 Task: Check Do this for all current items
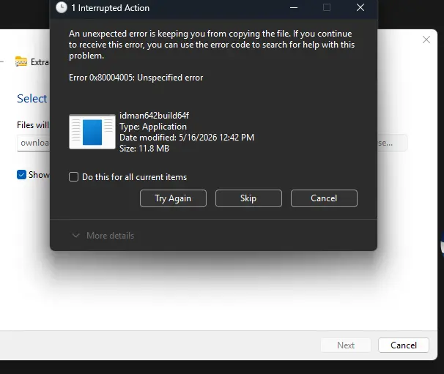[73, 177]
